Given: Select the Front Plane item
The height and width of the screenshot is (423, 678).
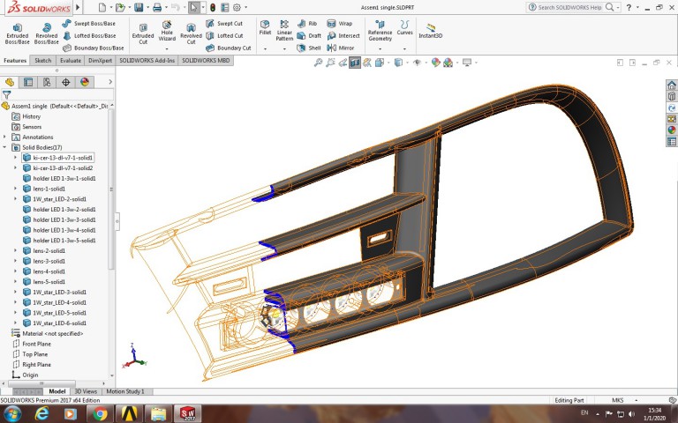Looking at the screenshot, I should 36,344.
